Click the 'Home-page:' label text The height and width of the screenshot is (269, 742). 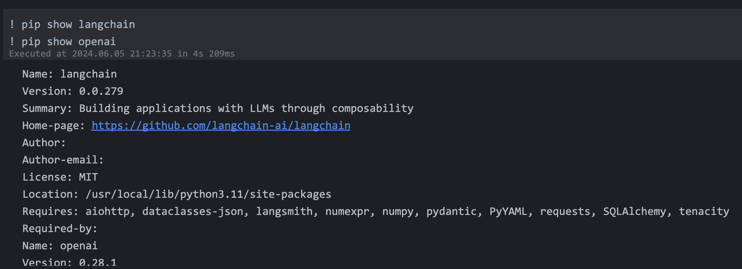tap(53, 126)
